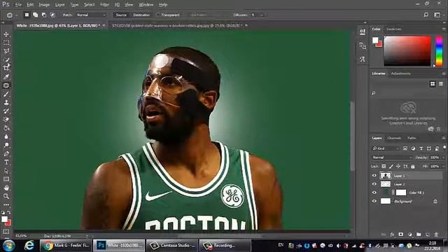Select the Zoom tool

coord(6,196)
